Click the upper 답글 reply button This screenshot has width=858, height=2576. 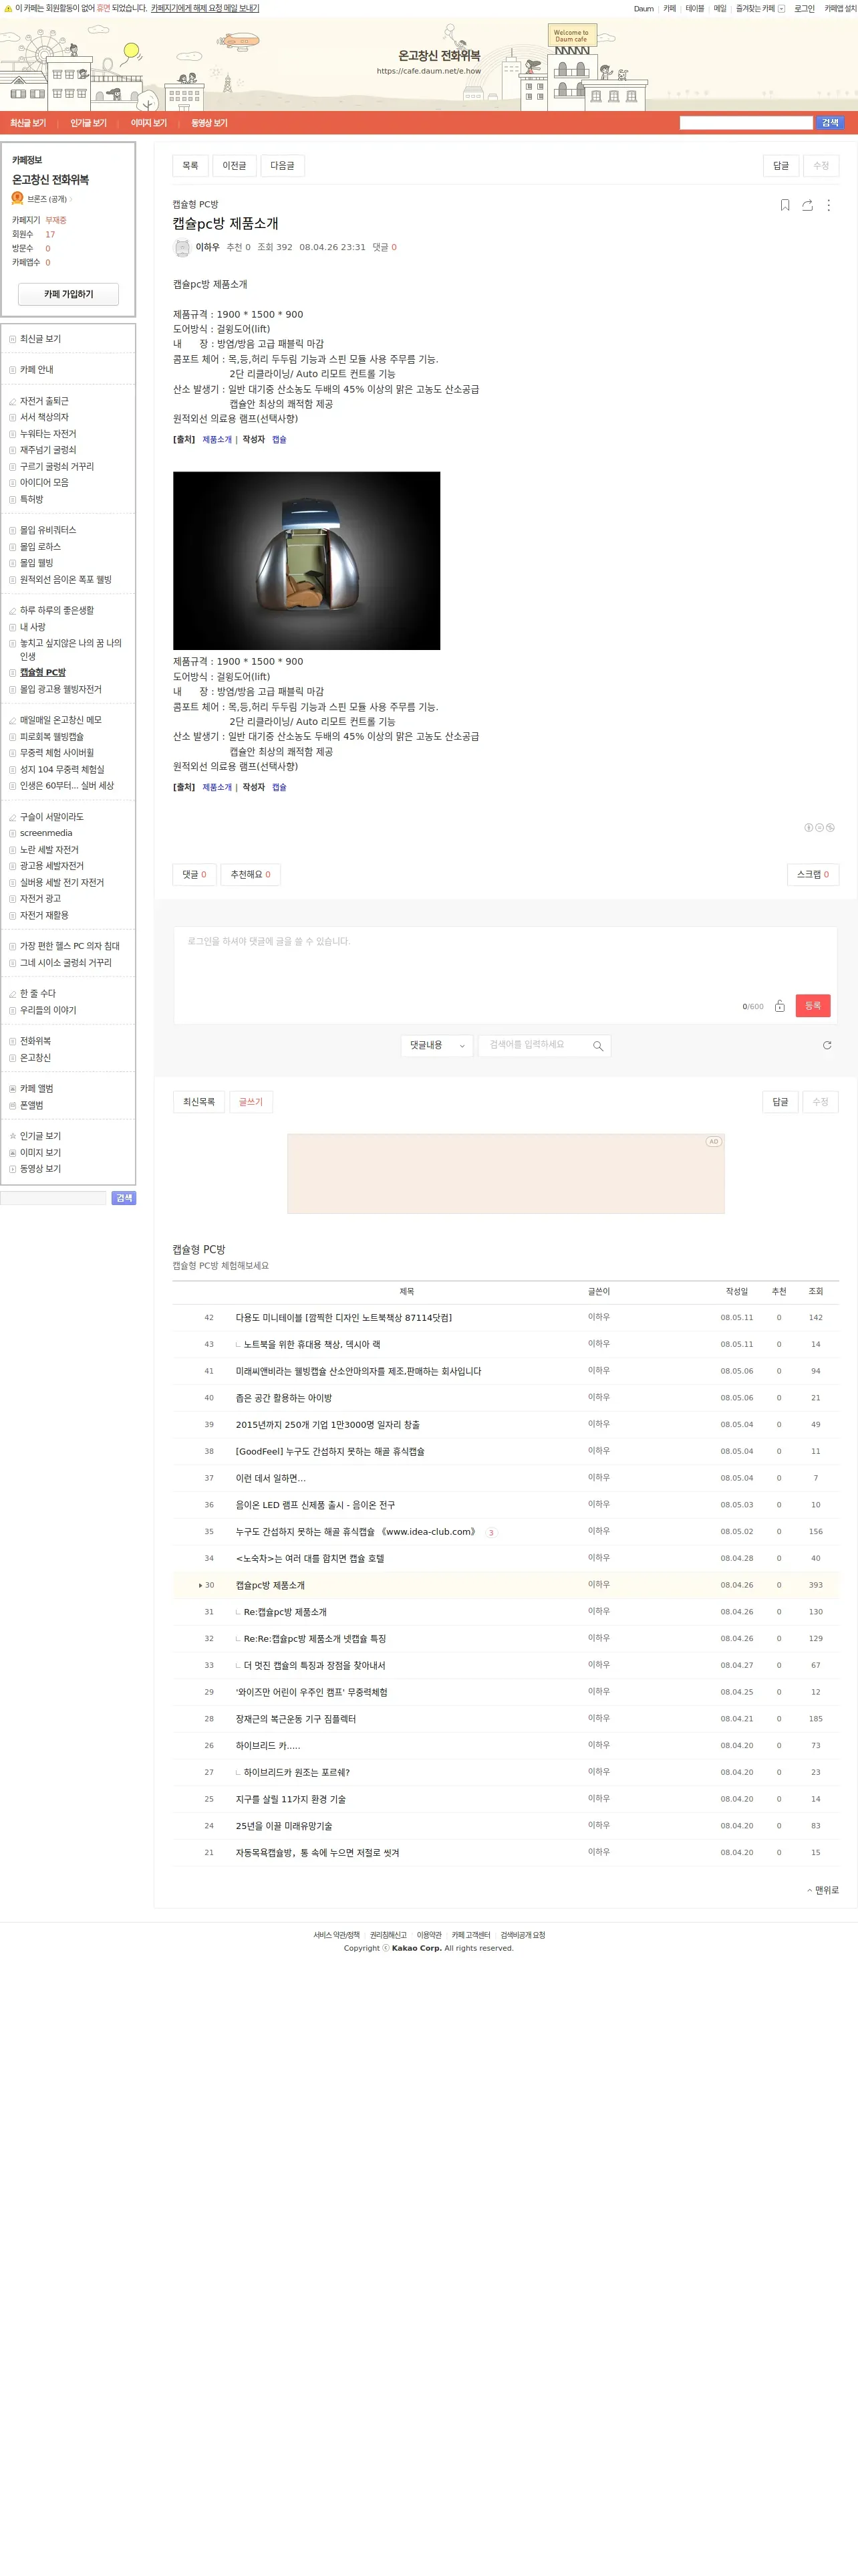[781, 166]
